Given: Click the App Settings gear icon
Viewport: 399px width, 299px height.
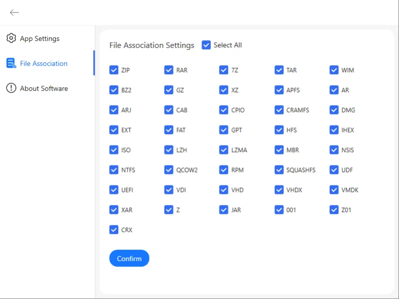Looking at the screenshot, I should tap(11, 38).
